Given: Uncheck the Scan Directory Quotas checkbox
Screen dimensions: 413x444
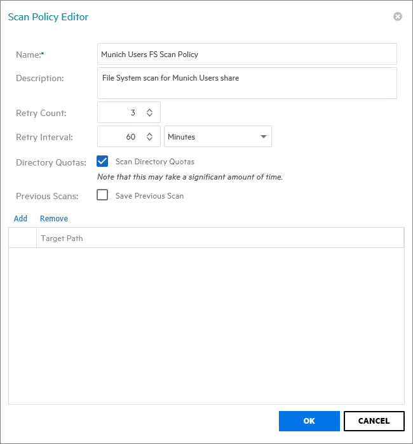Looking at the screenshot, I should tap(102, 161).
